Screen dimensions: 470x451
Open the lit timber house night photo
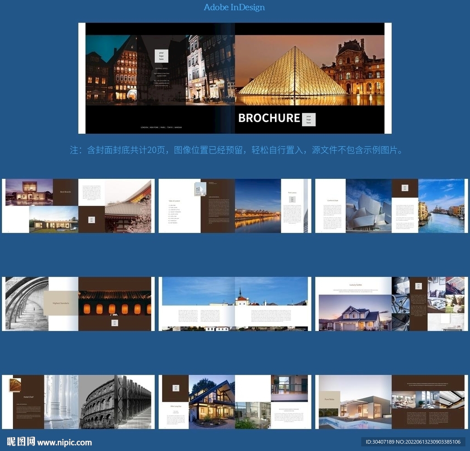(212, 402)
